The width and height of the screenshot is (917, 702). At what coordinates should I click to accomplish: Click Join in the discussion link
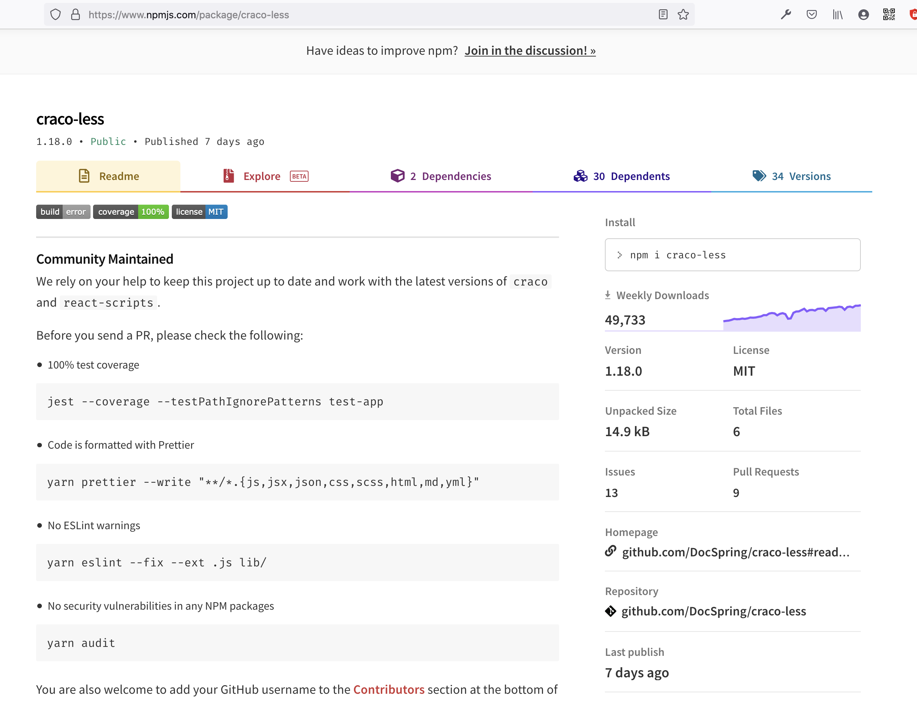click(530, 50)
